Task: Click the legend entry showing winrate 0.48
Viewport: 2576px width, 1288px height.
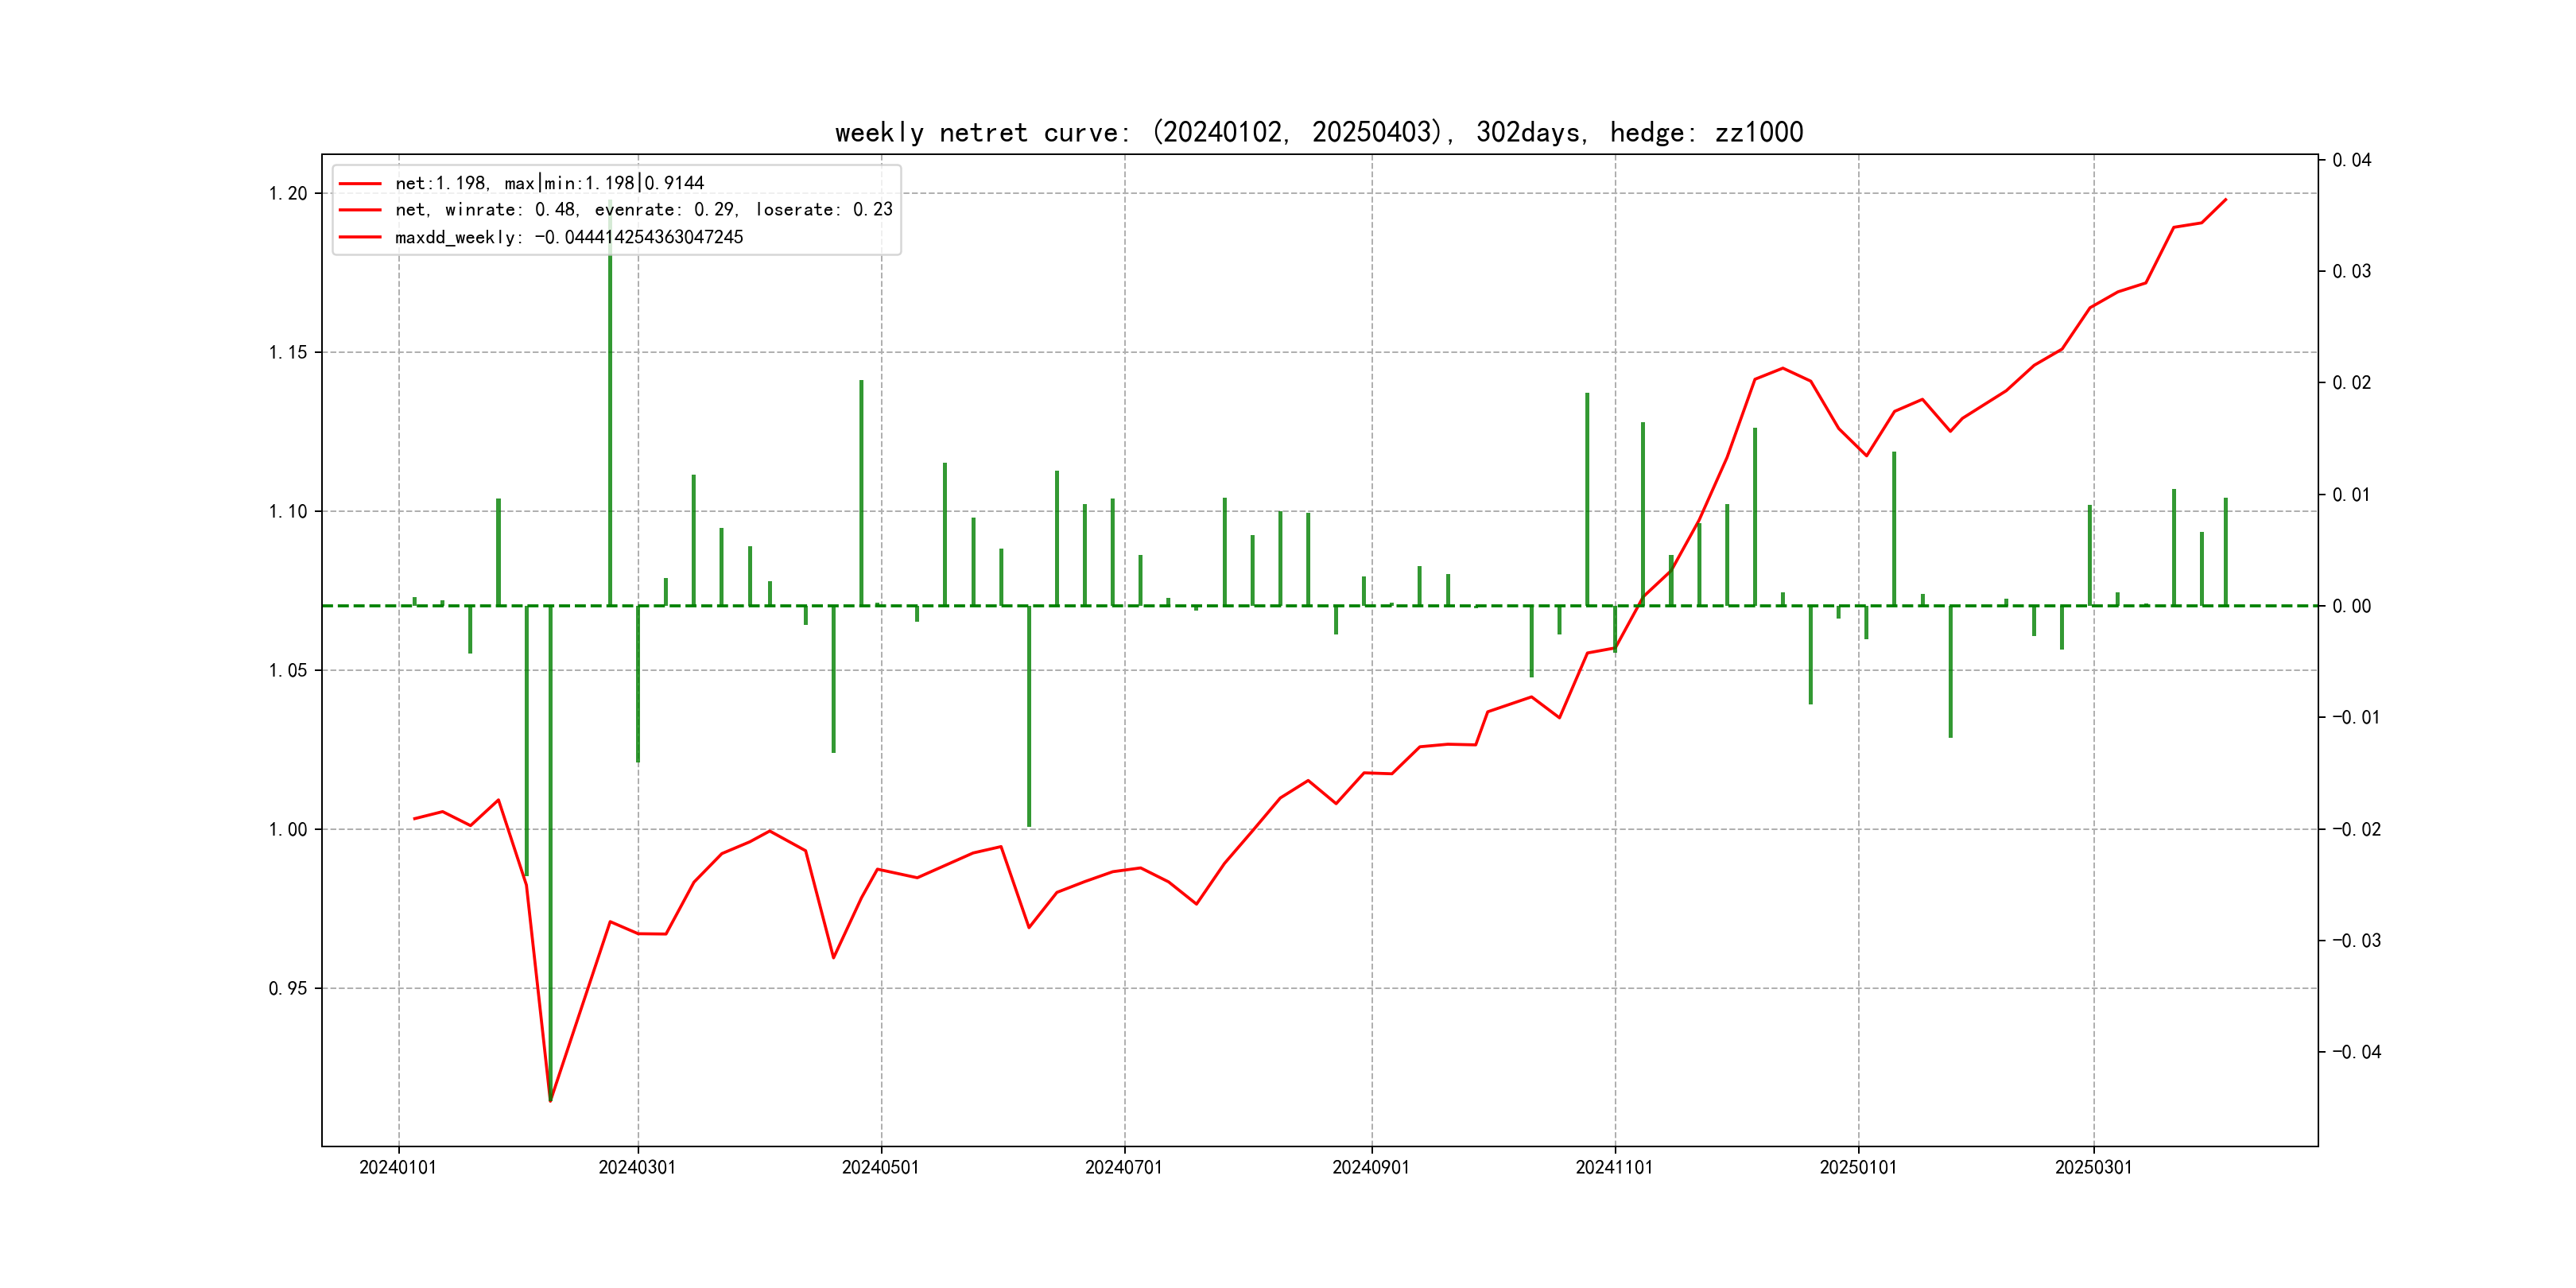Action: coord(643,210)
